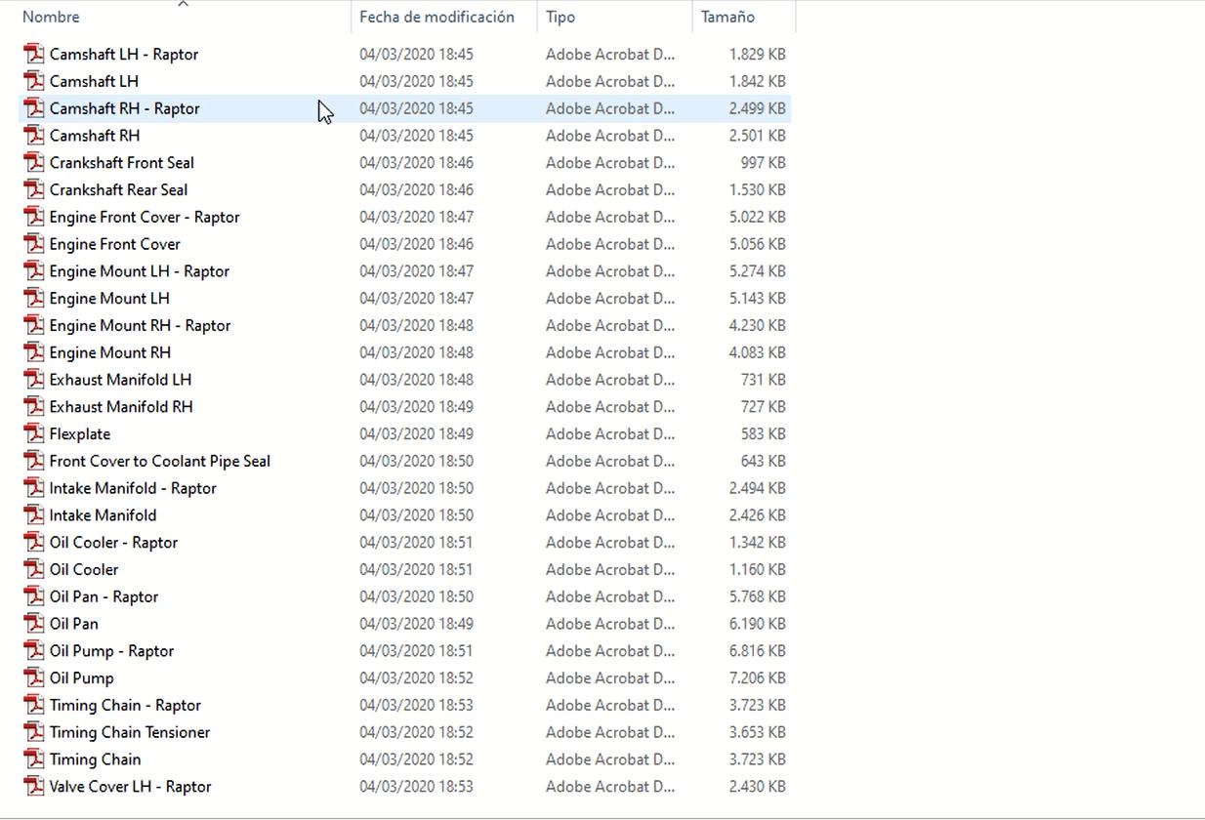
Task: Click PDF icon of Front Cover to Coolant Pipe Seal
Action: coord(34,461)
